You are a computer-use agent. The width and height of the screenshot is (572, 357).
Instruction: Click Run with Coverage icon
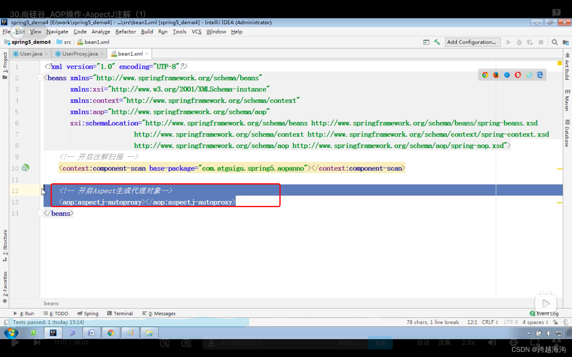(530, 42)
